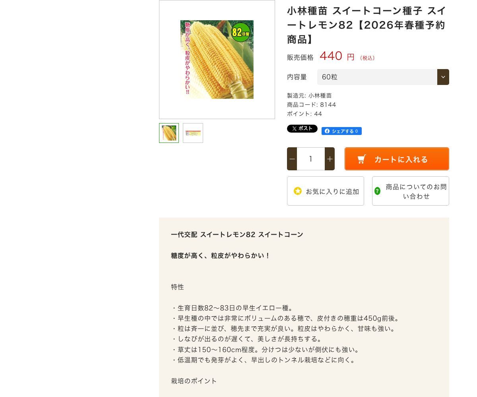Select the second product thumbnail image
Viewport: 477px width, 397px height.
193,133
